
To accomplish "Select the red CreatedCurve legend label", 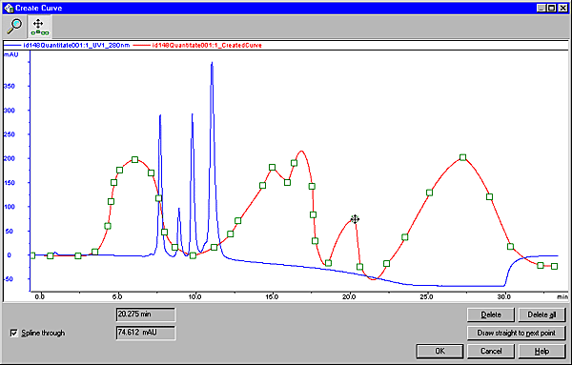I will click(x=207, y=45).
